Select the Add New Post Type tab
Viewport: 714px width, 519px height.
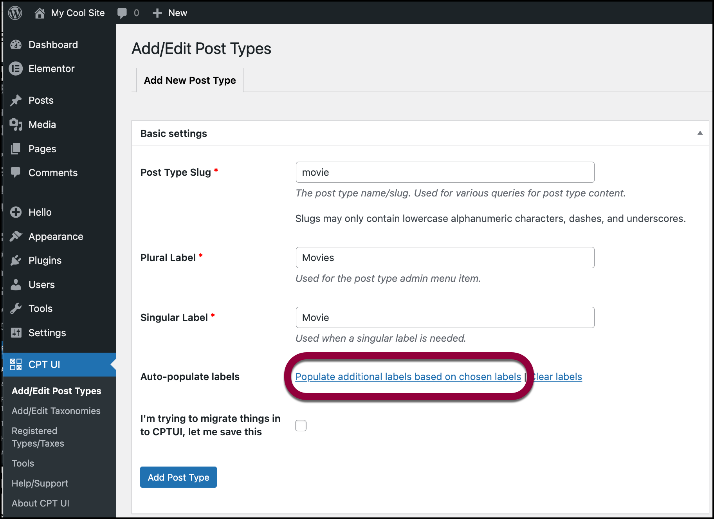tap(190, 80)
